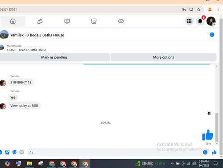
Task: Open the password key icon in address bar
Action: tap(184, 9)
